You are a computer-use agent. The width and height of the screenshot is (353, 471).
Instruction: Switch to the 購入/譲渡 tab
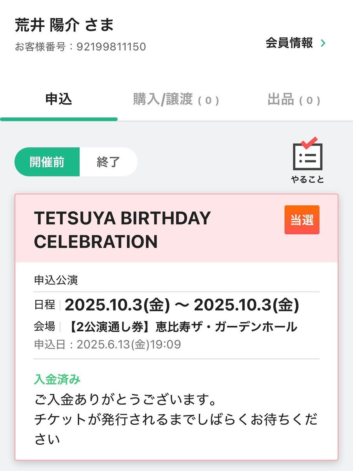pyautogui.click(x=176, y=100)
